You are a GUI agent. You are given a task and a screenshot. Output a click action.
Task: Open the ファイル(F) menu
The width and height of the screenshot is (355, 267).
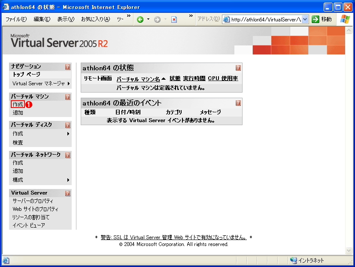coord(16,19)
